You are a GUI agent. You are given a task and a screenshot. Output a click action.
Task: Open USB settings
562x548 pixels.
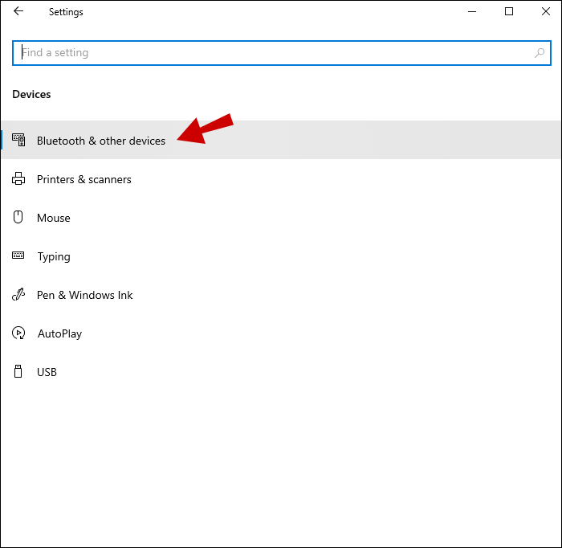click(281, 371)
